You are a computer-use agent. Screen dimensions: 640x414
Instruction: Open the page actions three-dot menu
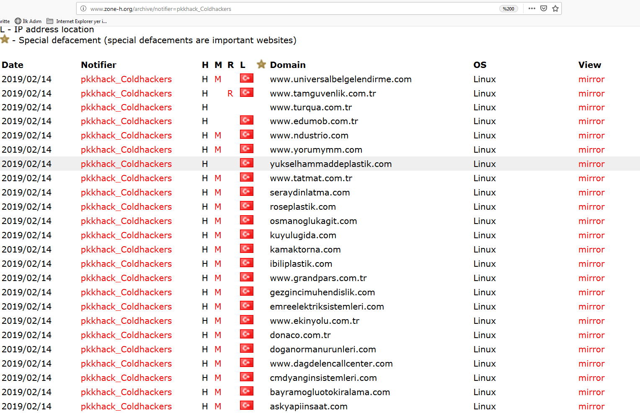[532, 8]
